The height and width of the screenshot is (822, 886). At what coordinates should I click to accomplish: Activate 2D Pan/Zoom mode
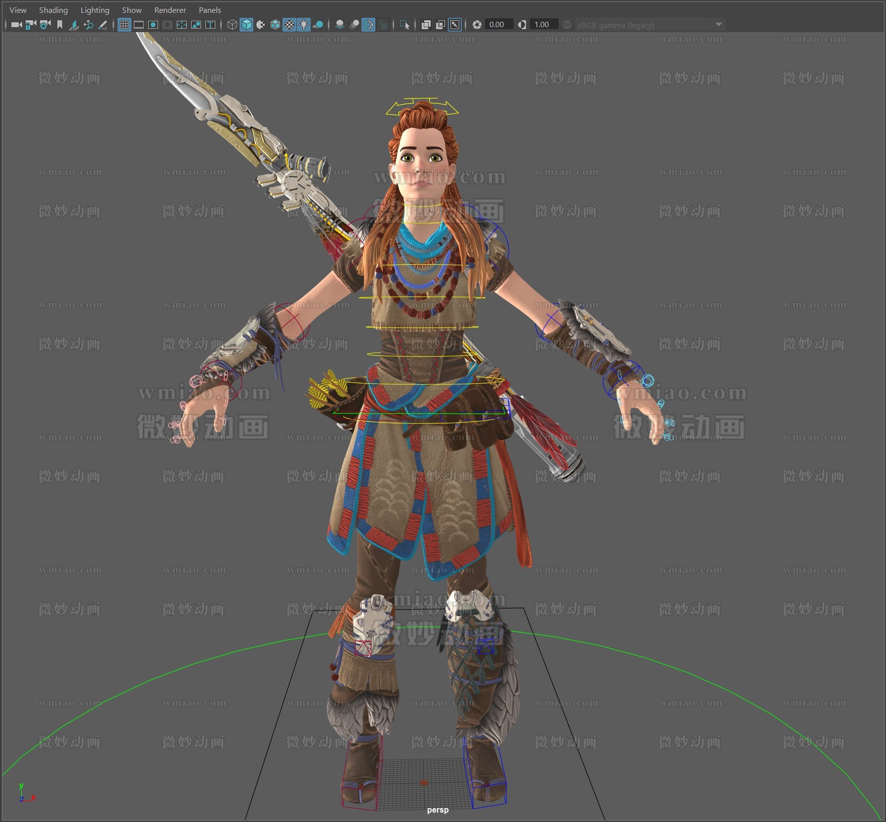tap(88, 25)
